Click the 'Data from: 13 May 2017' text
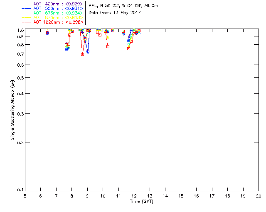Viewport: 266px width, 212px height. coord(115,13)
